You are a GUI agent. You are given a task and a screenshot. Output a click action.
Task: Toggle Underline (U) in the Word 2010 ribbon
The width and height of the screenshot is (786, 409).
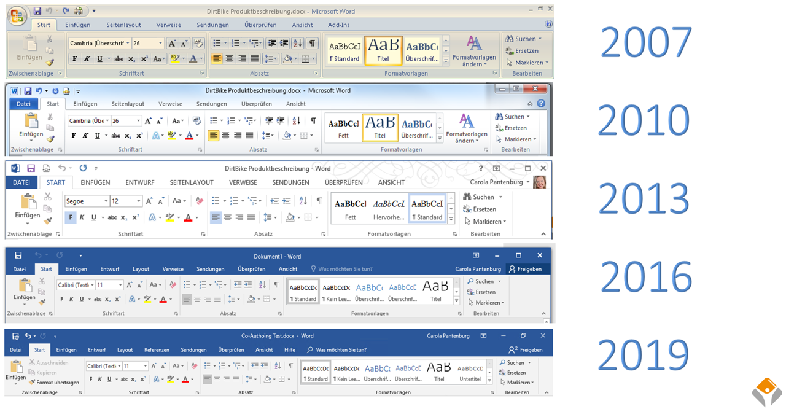click(97, 136)
